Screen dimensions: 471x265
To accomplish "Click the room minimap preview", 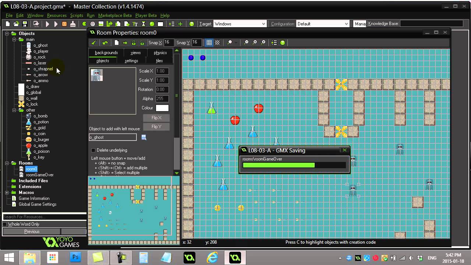I will (134, 211).
